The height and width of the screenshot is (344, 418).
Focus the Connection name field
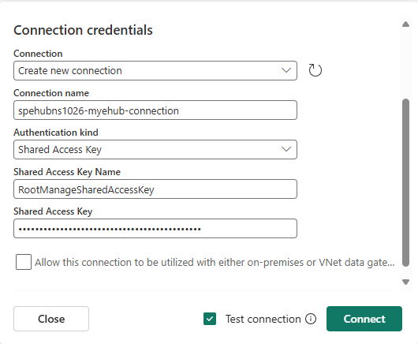click(155, 110)
